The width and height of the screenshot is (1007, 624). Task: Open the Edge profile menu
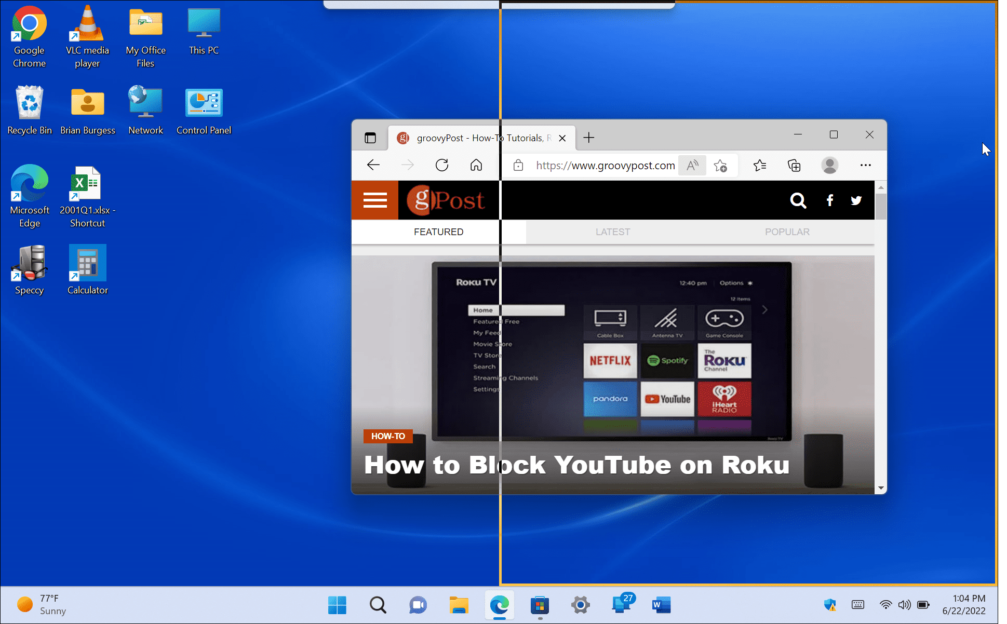click(829, 165)
